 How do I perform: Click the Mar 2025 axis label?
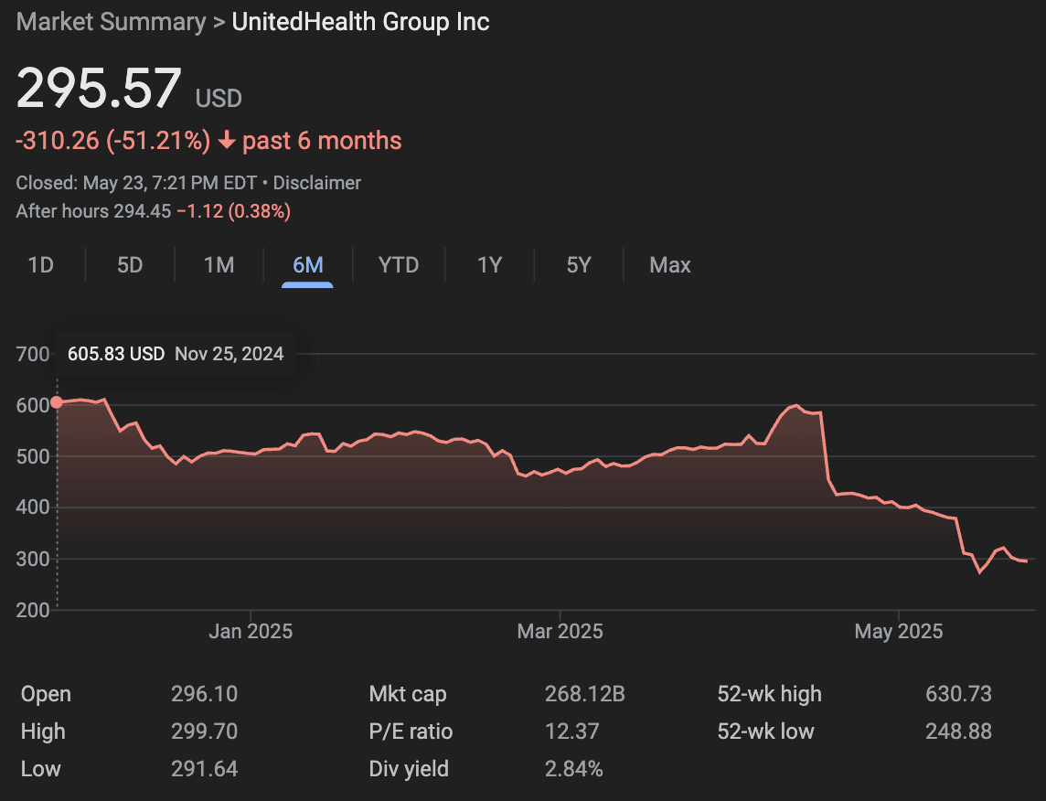click(560, 632)
